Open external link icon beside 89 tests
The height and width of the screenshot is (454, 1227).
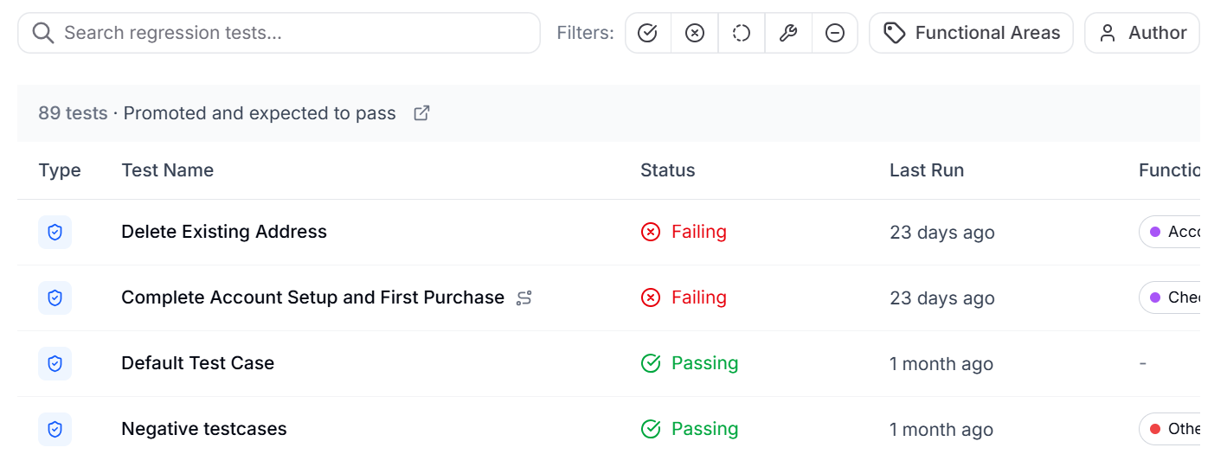coord(421,113)
